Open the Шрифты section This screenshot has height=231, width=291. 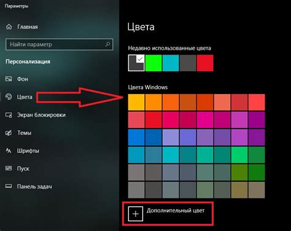(28, 151)
